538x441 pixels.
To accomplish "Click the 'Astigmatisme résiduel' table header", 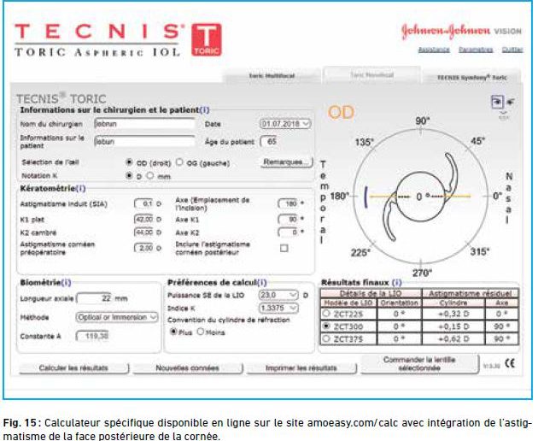I will (x=470, y=293).
